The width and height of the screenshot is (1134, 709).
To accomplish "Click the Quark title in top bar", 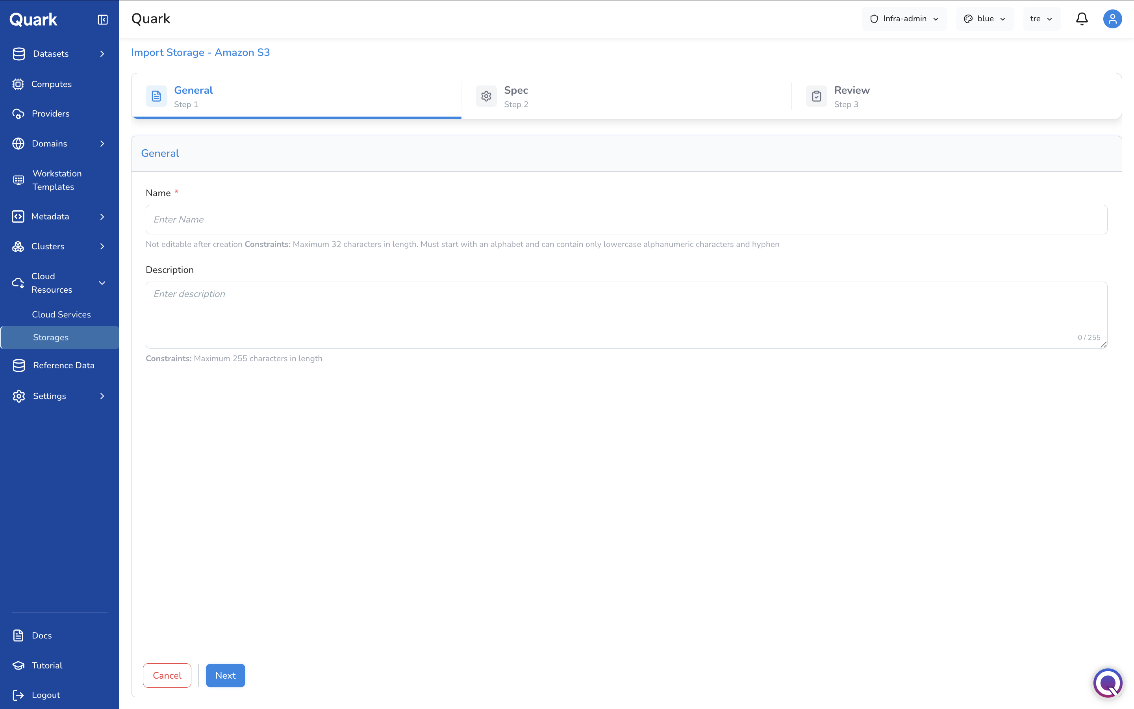I will click(x=150, y=19).
